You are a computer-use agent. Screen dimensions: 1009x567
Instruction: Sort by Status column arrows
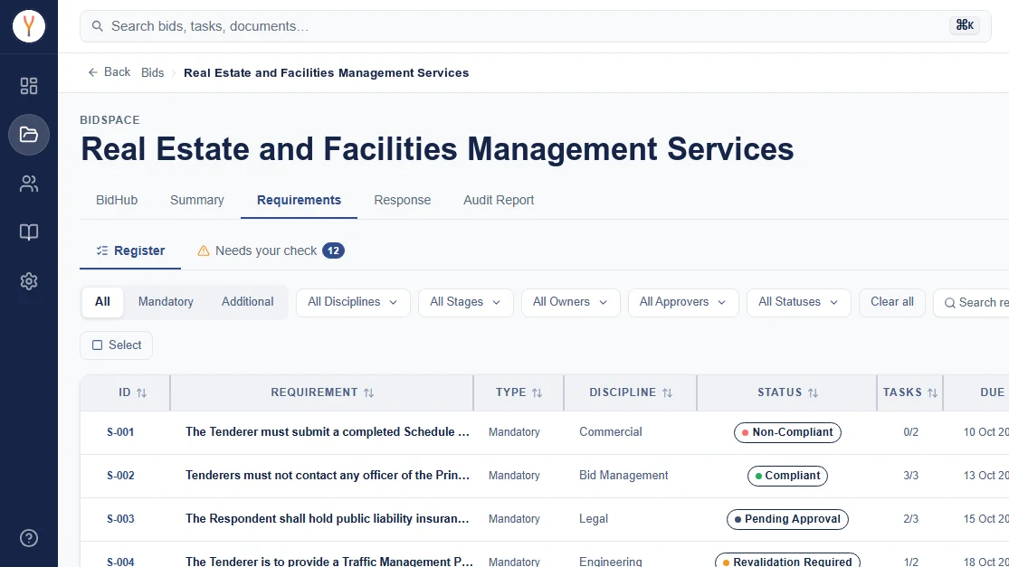tap(814, 392)
